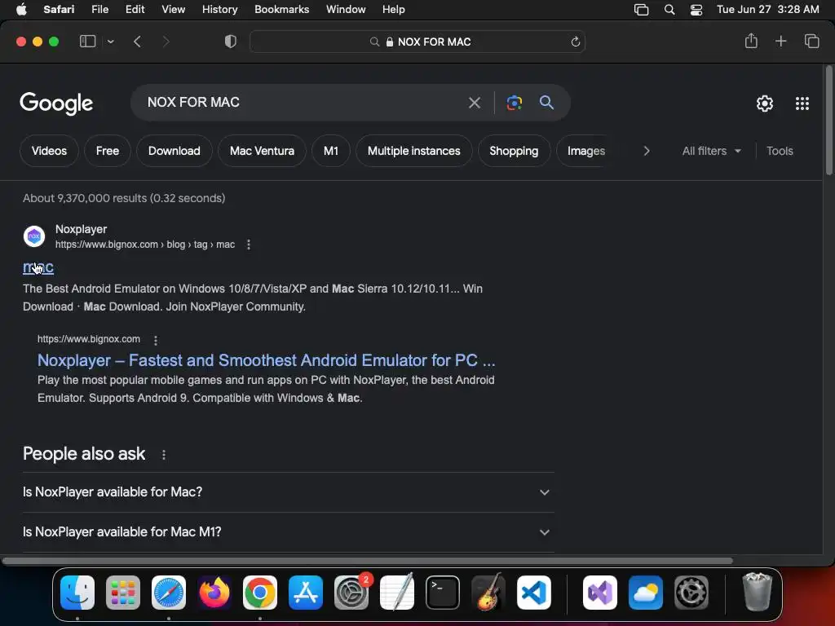The height and width of the screenshot is (626, 835).
Task: Reload the current page
Action: 575,42
